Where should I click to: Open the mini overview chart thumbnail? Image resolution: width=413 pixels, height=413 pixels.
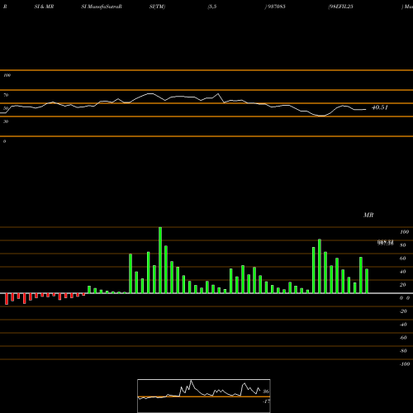click(204, 396)
